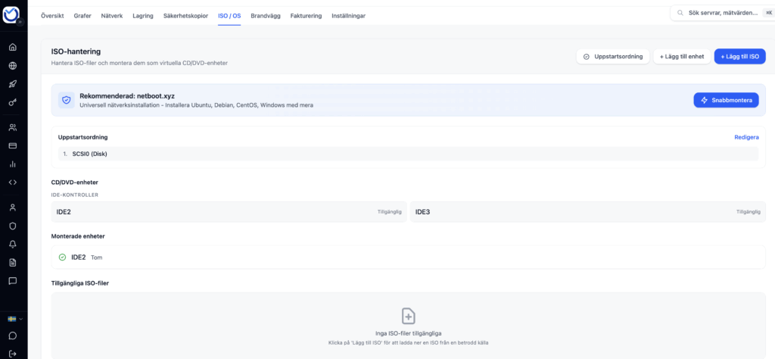
Task: Click the logout icon at sidebar bottom
Action: pyautogui.click(x=13, y=352)
